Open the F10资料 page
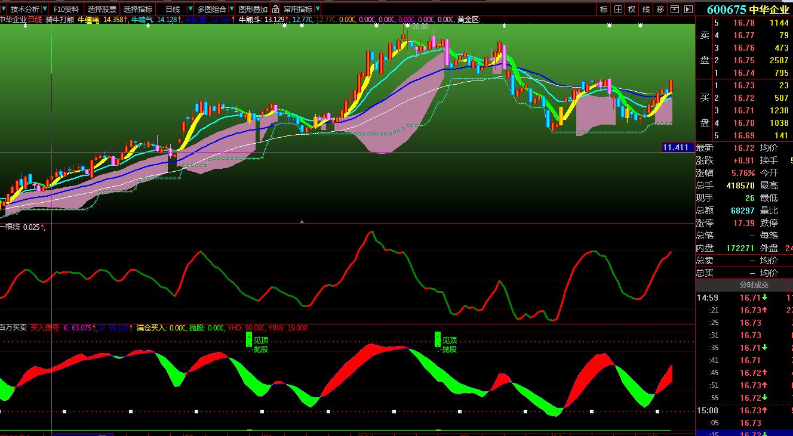793x436 pixels. pos(66,9)
